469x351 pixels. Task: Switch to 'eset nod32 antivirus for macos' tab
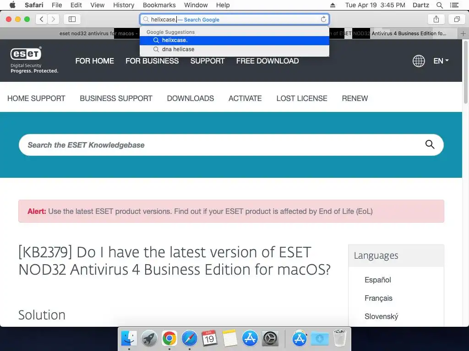pyautogui.click(x=98, y=33)
